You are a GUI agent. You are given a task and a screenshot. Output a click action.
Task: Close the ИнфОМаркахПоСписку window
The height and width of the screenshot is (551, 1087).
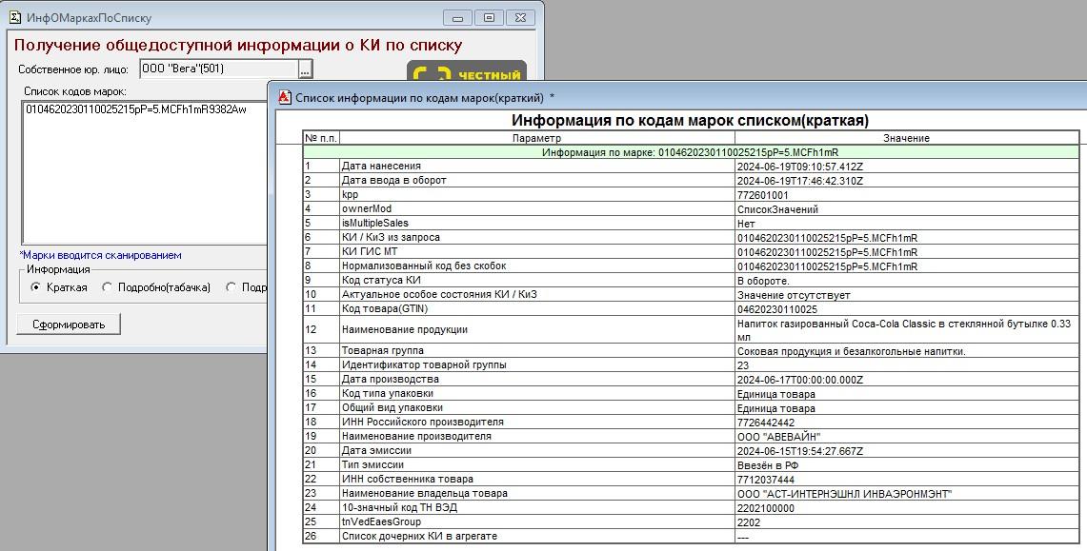click(519, 17)
